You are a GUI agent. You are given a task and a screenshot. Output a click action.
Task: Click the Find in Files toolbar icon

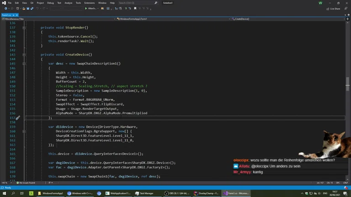[102, 9]
